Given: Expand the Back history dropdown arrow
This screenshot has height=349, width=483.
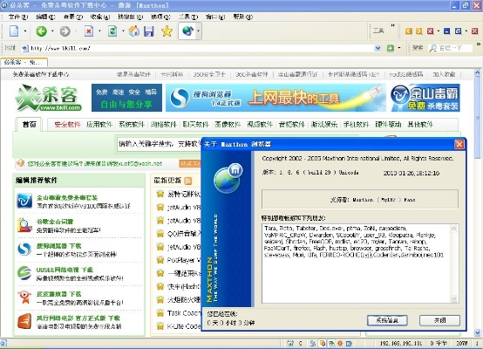Looking at the screenshot, I should point(52,31).
